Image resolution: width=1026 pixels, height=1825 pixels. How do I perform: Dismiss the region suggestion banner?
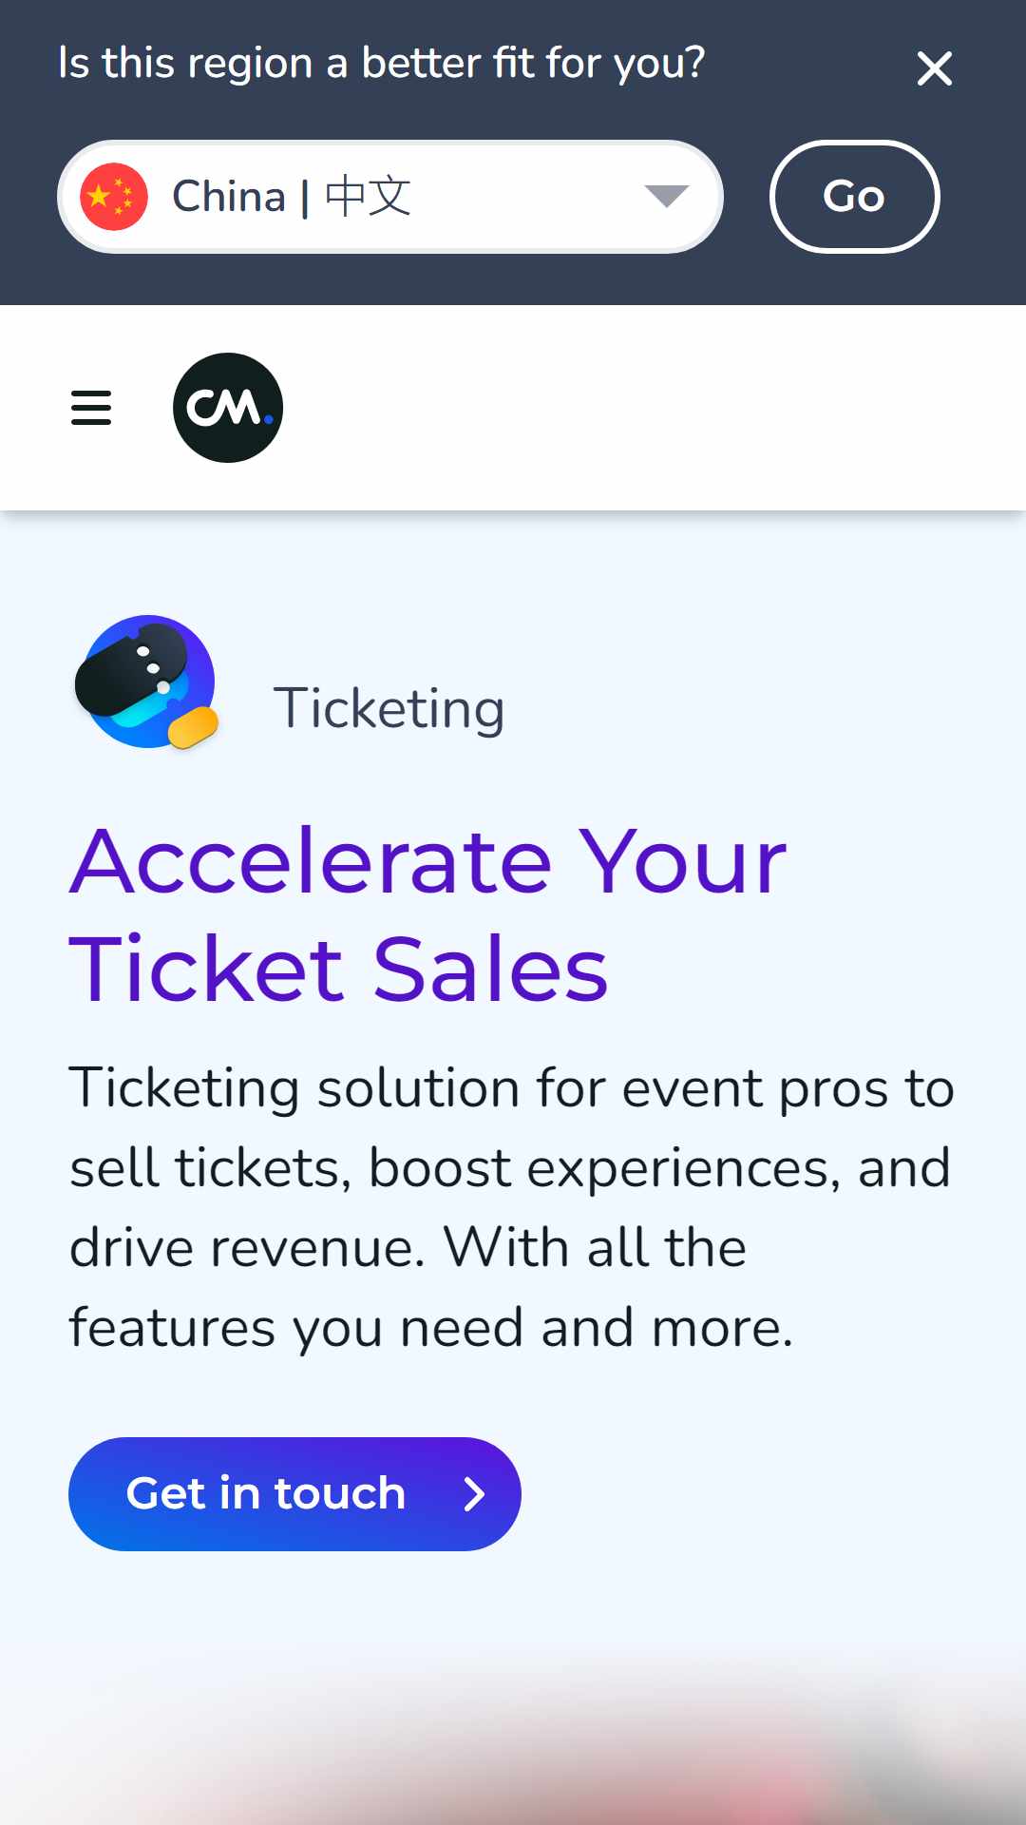click(935, 68)
